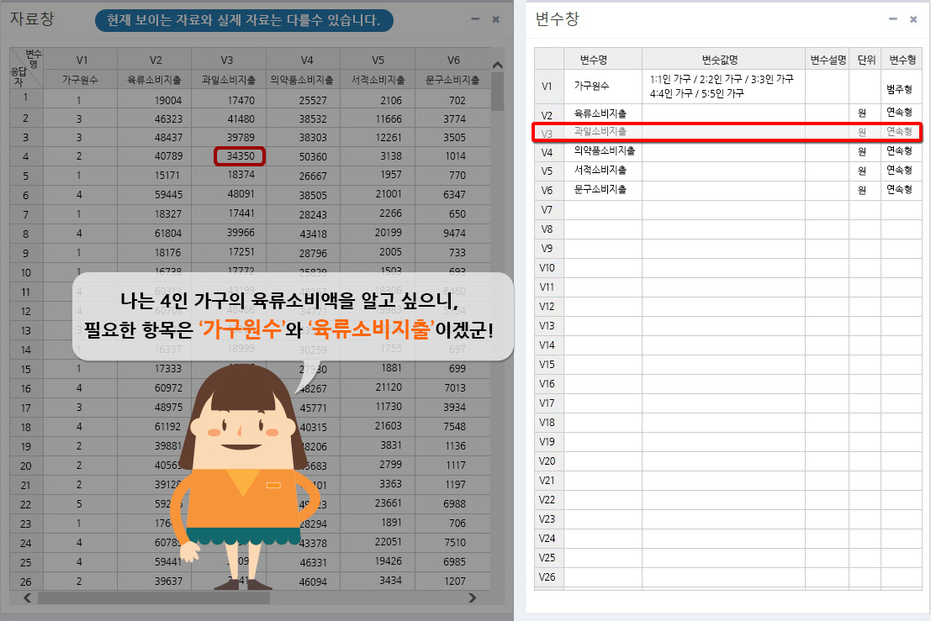The width and height of the screenshot is (931, 621).
Task: Select cell 19004 in 자료창
Action: pos(155,100)
